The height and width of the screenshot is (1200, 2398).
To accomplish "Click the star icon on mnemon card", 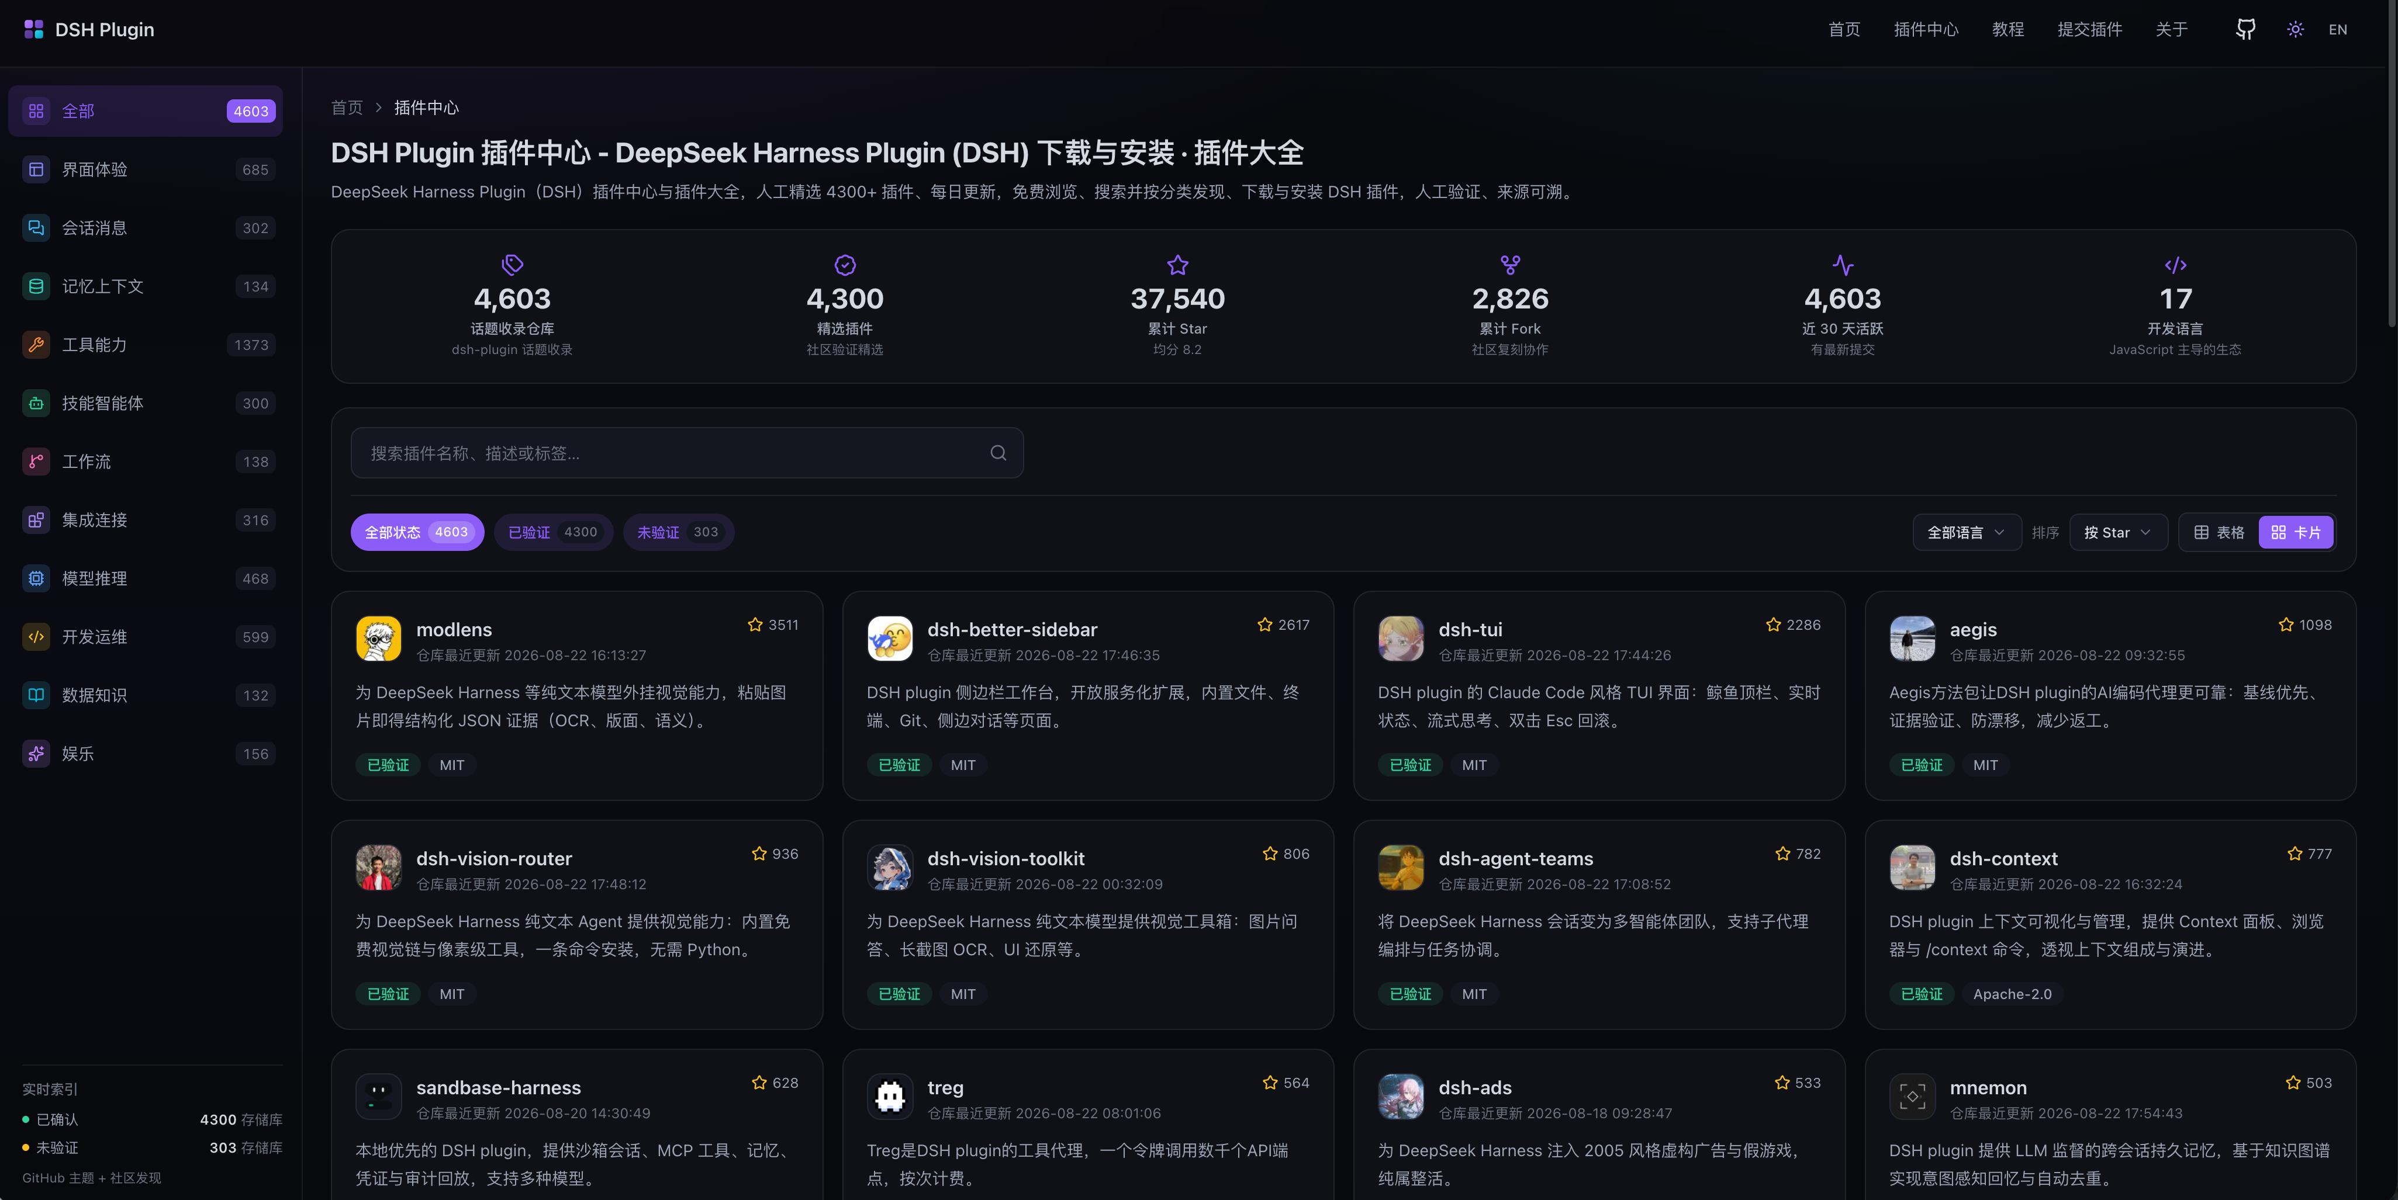I will [x=2293, y=1083].
